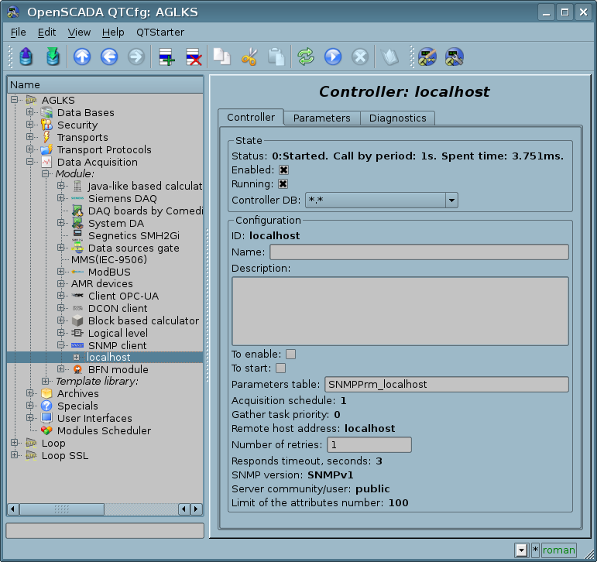The width and height of the screenshot is (597, 562).
Task: Open the Edit menu
Action: [46, 33]
